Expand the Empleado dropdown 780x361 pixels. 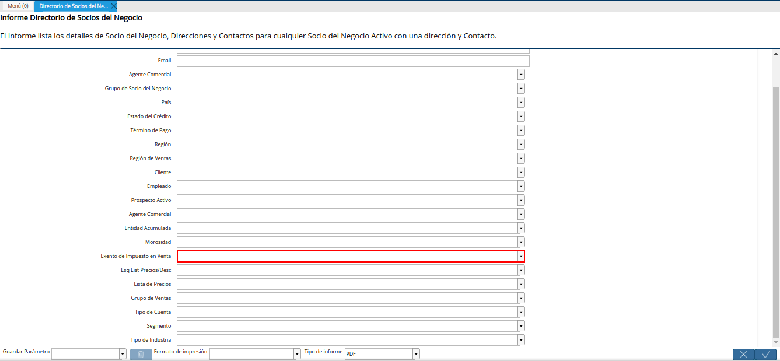pos(521,186)
